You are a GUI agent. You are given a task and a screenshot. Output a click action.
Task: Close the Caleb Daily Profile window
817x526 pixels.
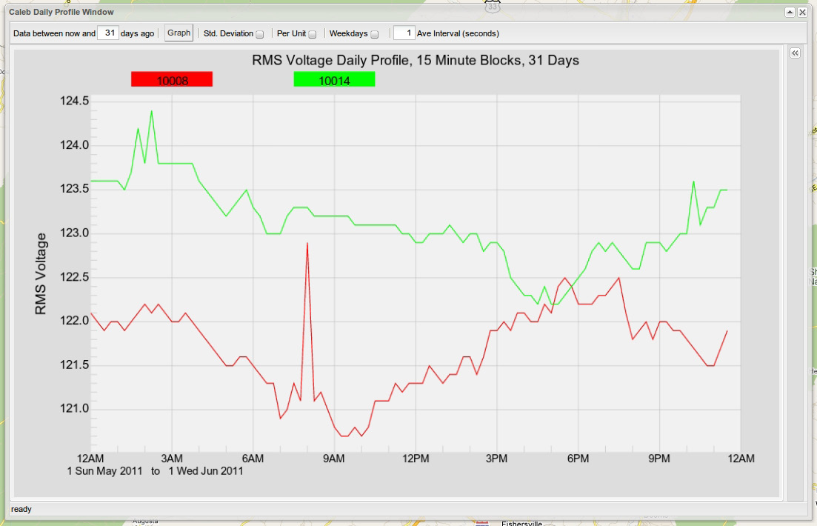(802, 13)
